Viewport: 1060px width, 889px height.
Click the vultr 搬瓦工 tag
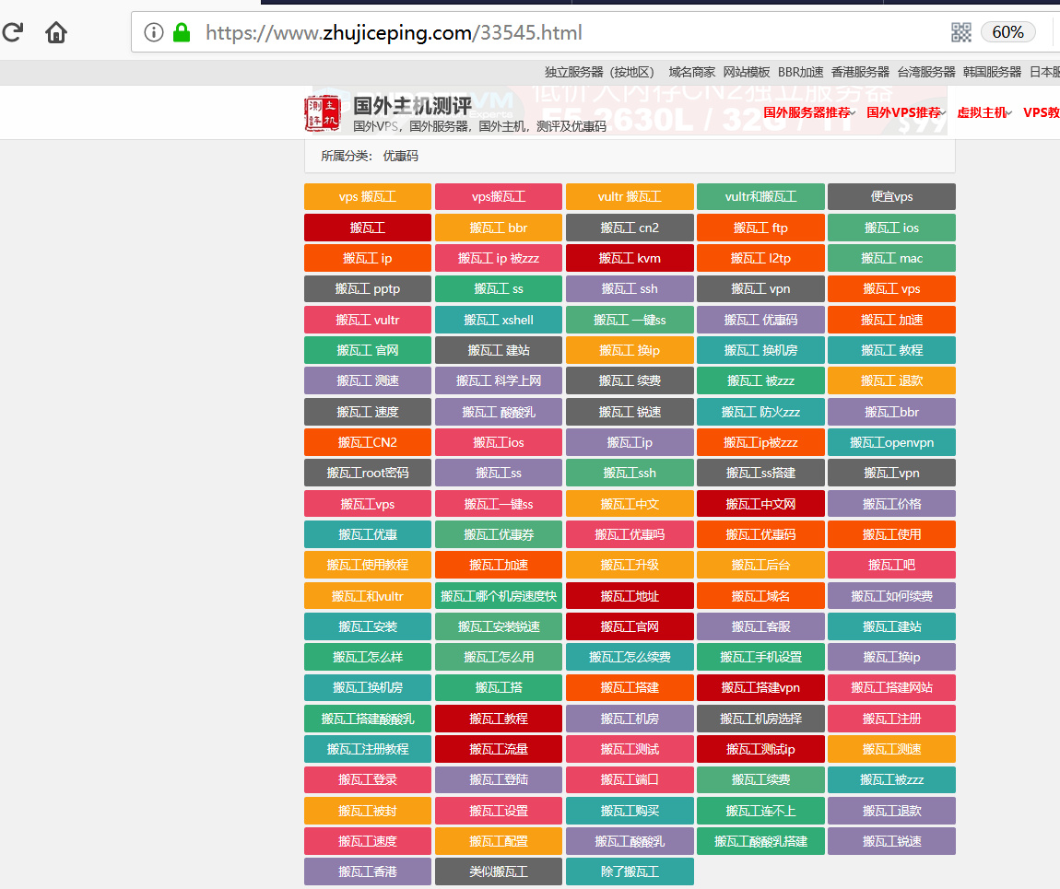point(630,196)
